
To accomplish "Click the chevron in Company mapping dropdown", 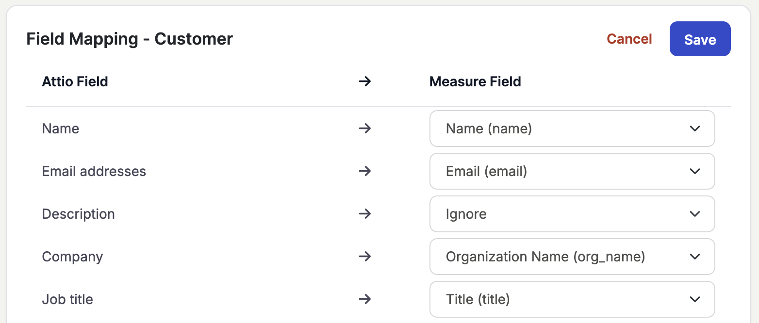I will point(694,257).
